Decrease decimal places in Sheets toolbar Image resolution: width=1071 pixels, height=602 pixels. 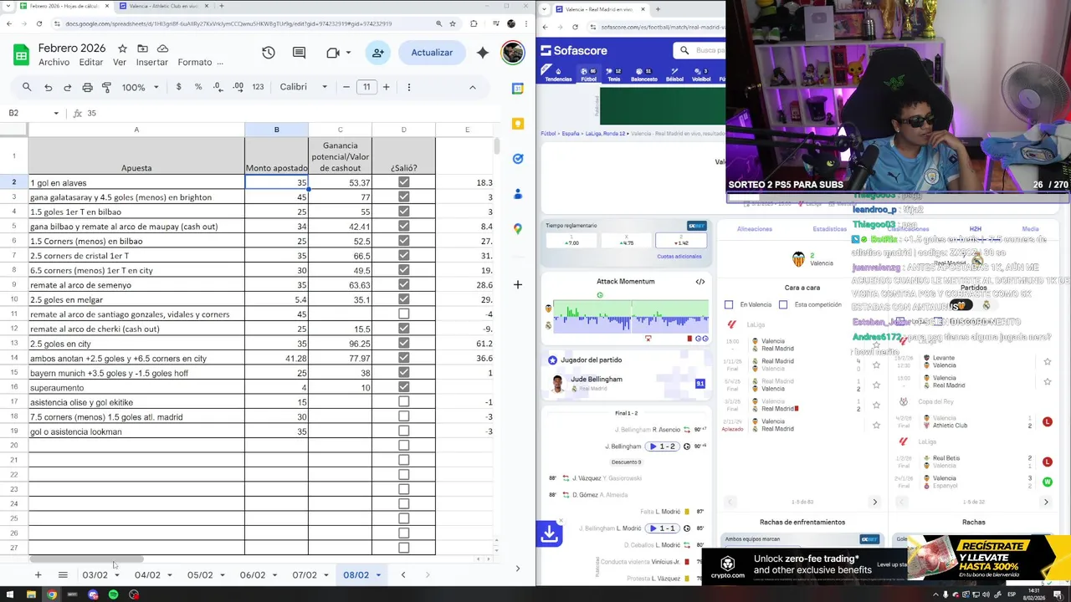[x=218, y=87]
